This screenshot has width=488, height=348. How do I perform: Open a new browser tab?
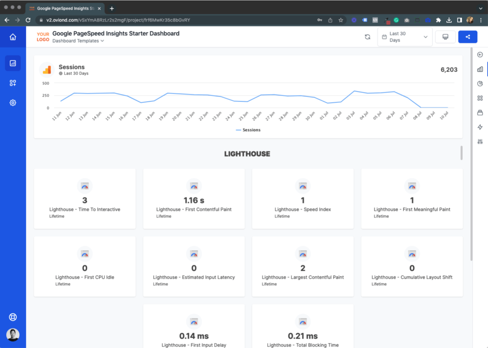click(112, 9)
